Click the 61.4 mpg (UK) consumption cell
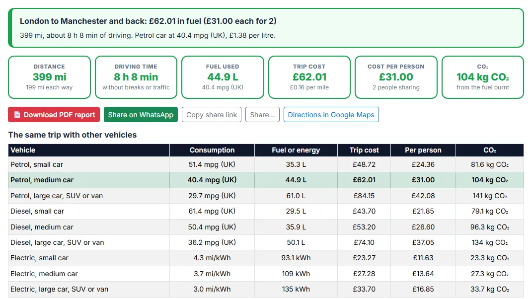The height and width of the screenshot is (299, 532). 212,212
